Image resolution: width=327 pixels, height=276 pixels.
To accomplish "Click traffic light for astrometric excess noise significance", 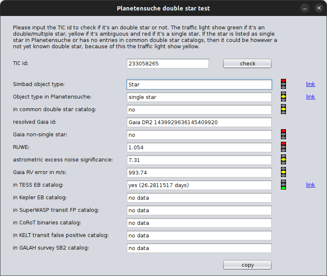I will coord(283,159).
